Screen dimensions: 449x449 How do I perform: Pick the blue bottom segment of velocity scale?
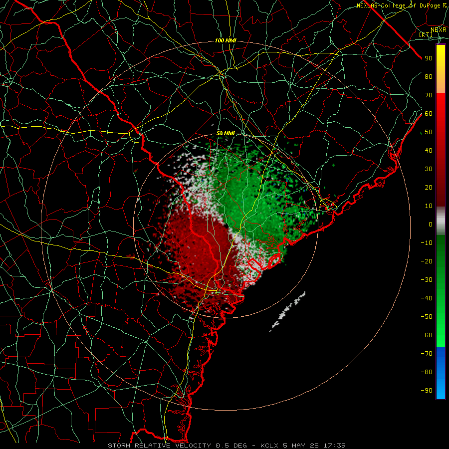click(441, 373)
